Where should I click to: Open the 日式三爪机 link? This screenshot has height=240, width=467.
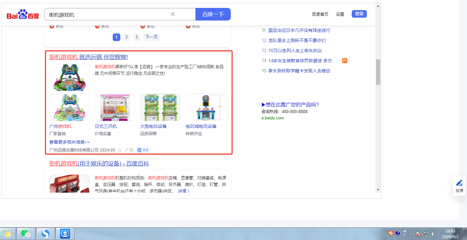[106, 126]
